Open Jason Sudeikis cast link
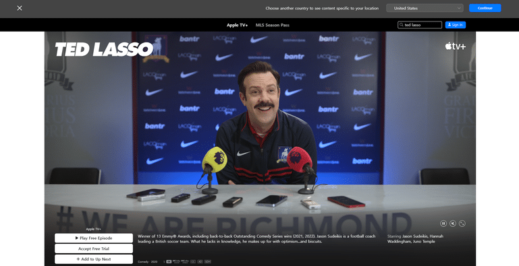Image resolution: width=519 pixels, height=266 pixels. point(415,236)
